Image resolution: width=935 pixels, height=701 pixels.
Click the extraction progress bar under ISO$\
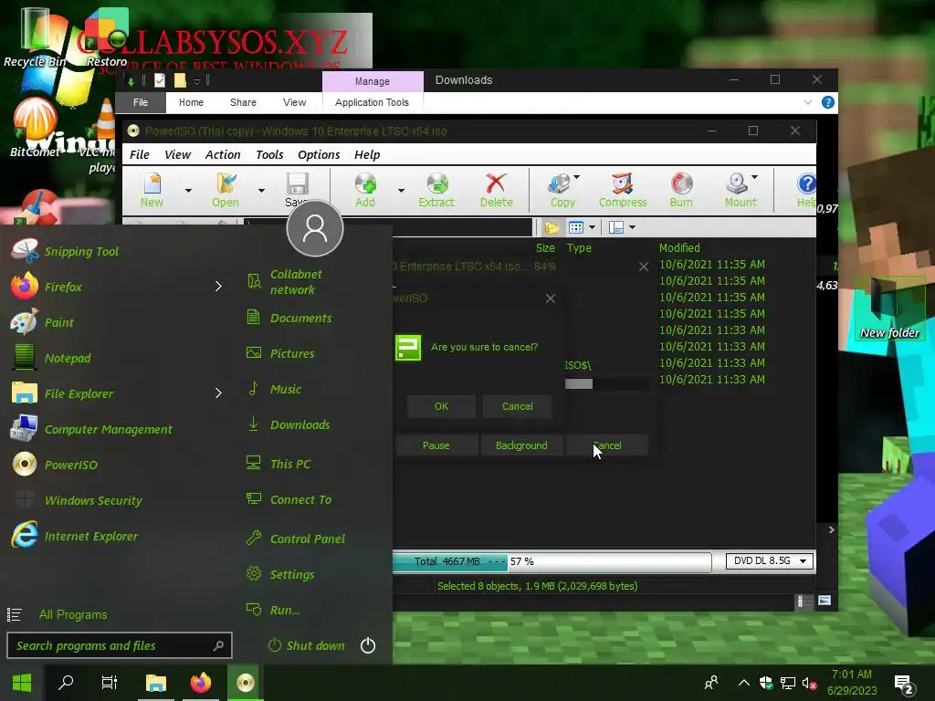(x=606, y=384)
